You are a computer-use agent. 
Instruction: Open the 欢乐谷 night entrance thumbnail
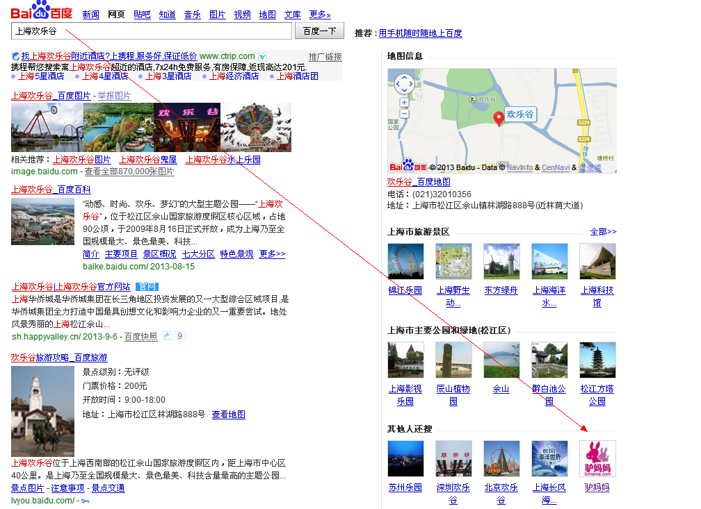pyautogui.click(x=187, y=127)
